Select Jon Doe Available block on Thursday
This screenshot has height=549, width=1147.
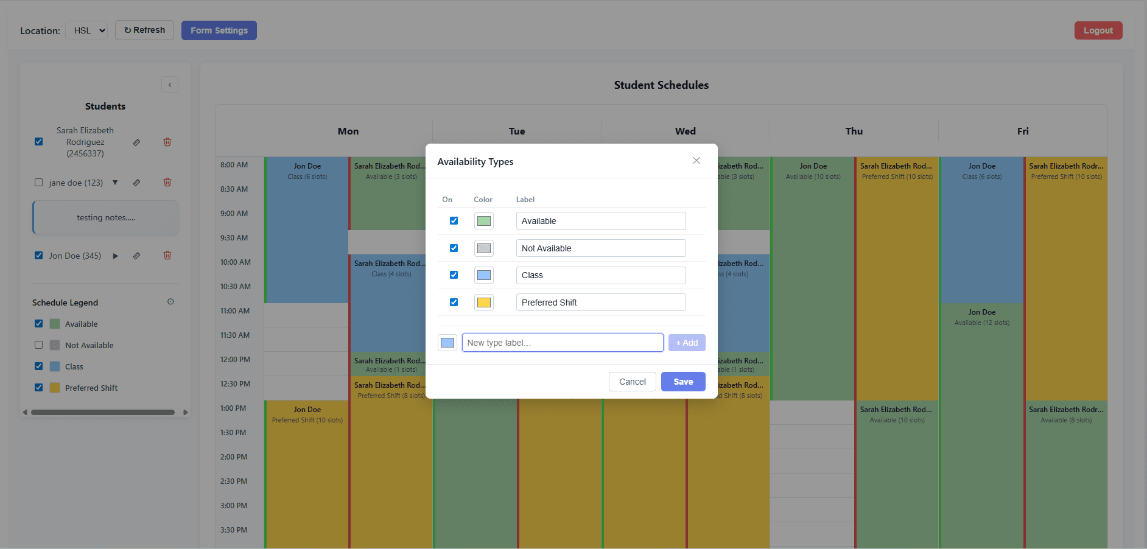[813, 279]
